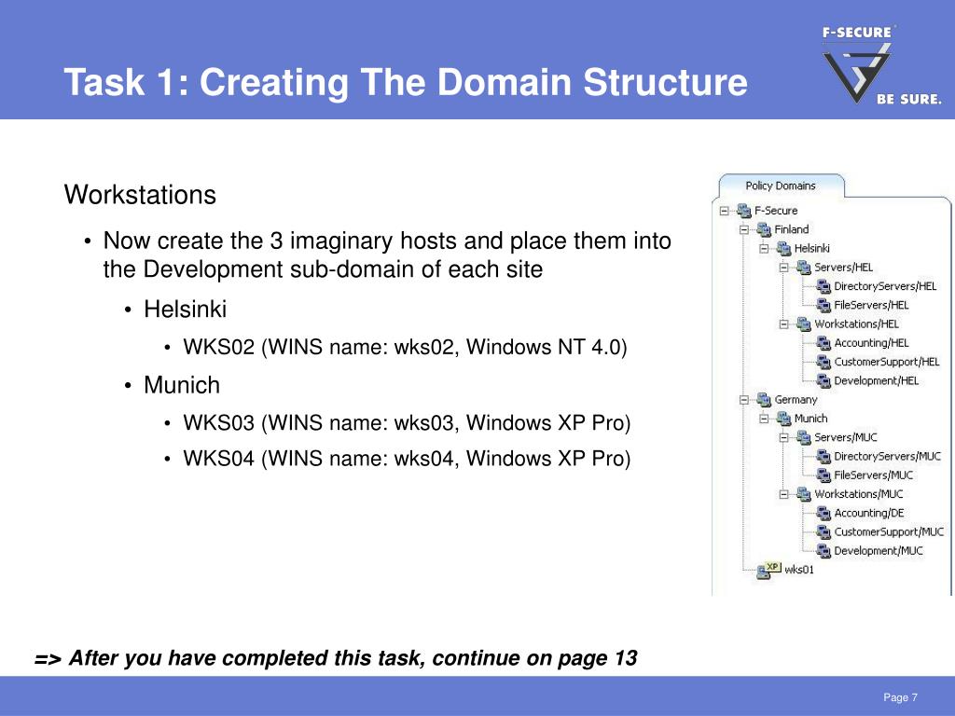Click the F-Secure root domain icon
Image resolution: width=955 pixels, height=716 pixels.
[x=743, y=211]
